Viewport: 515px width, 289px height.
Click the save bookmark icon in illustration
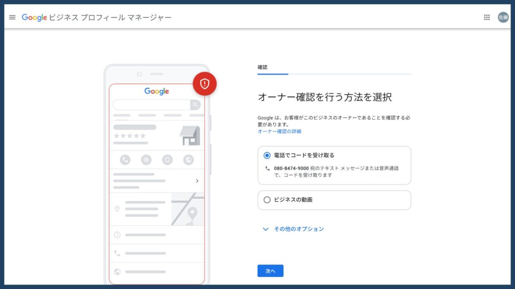(x=167, y=160)
